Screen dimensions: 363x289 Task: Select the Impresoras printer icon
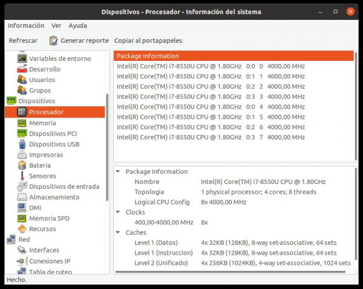(x=22, y=155)
